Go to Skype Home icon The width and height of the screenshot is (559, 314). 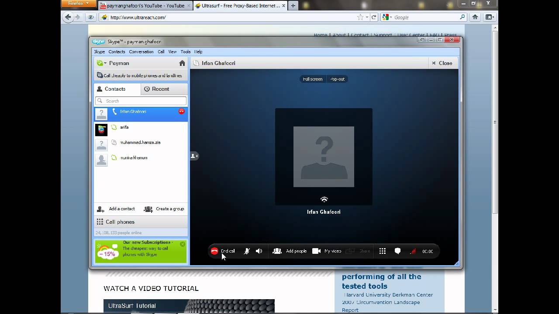pyautogui.click(x=182, y=63)
